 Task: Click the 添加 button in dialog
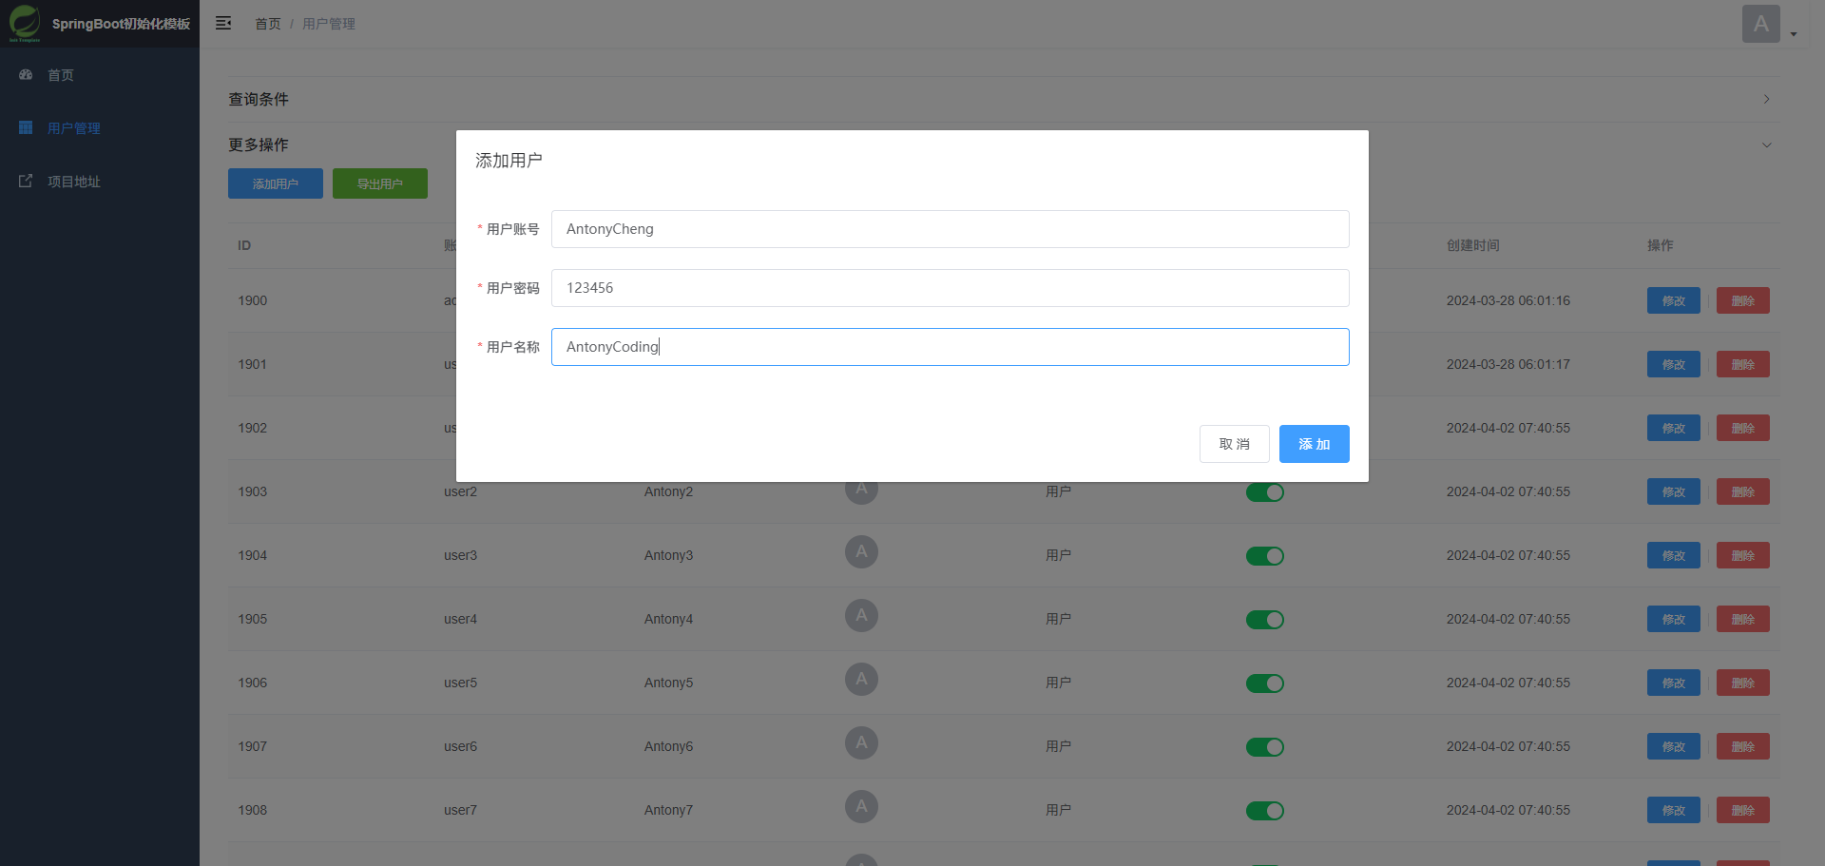pos(1315,444)
